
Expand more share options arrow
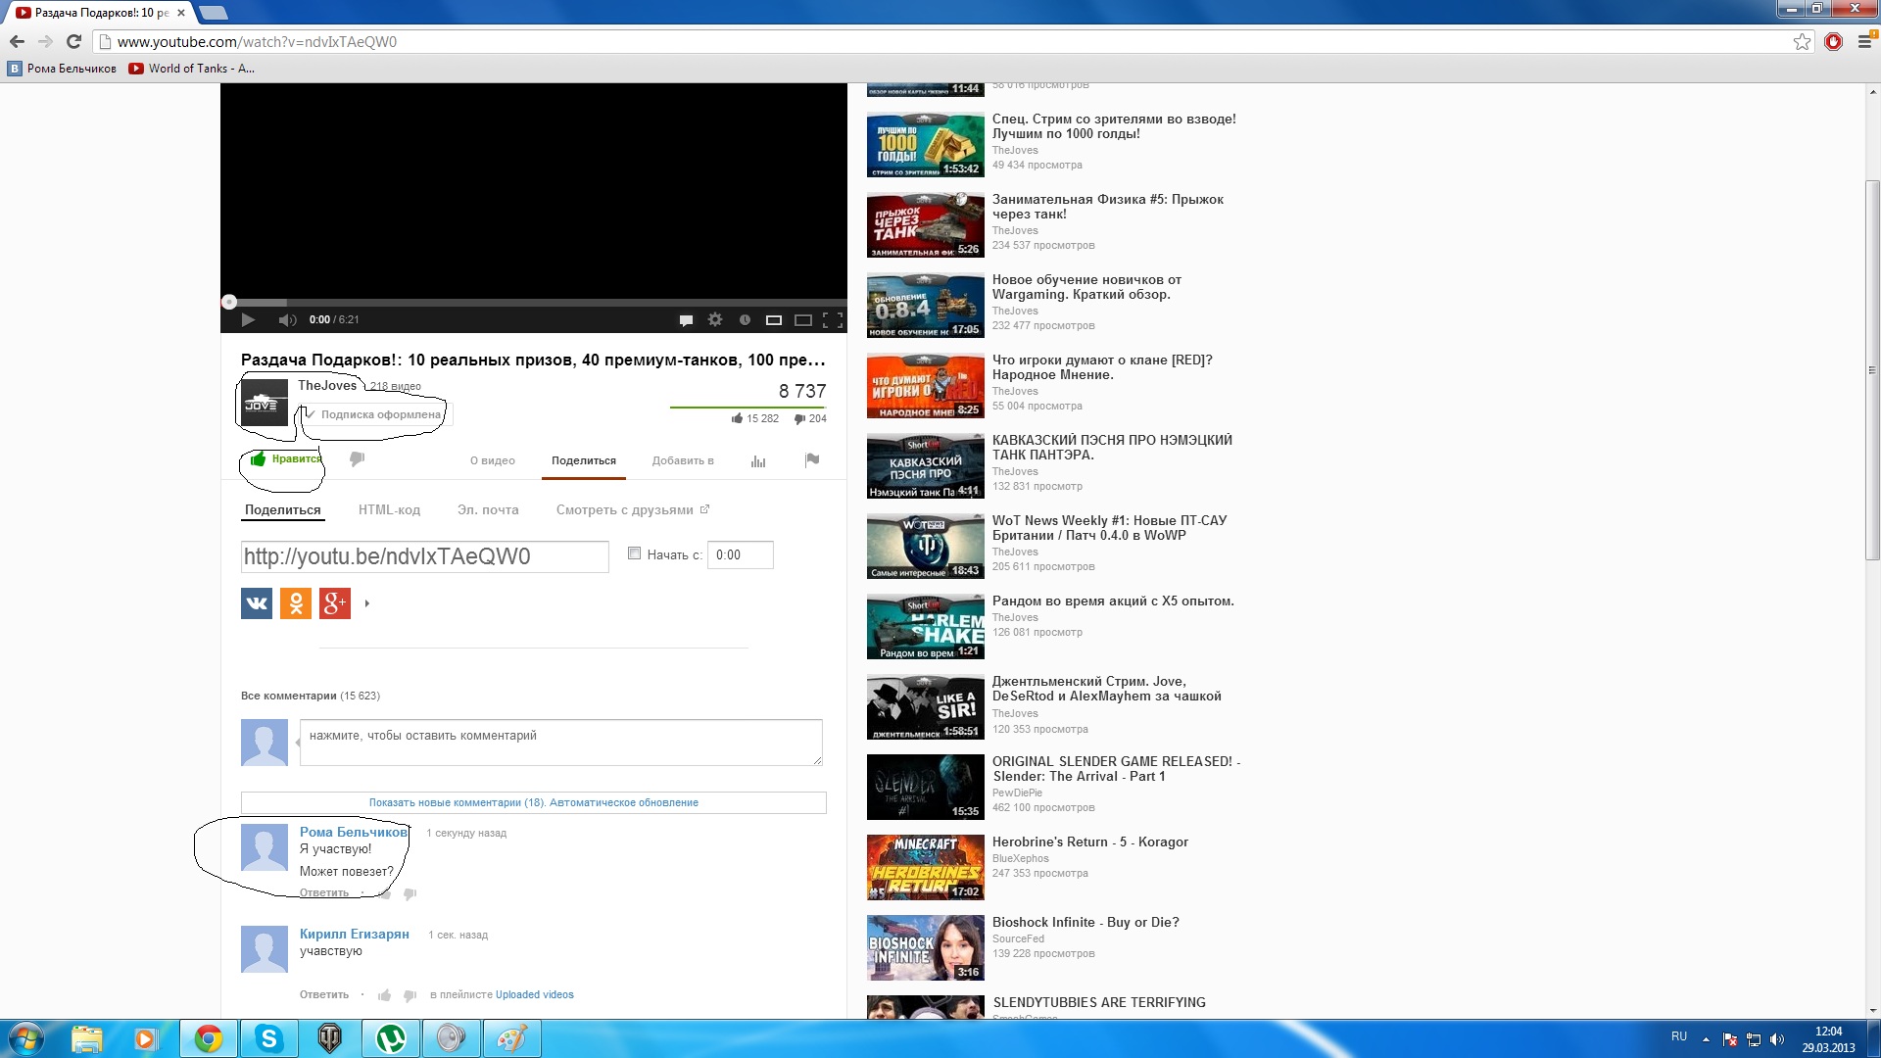click(367, 603)
